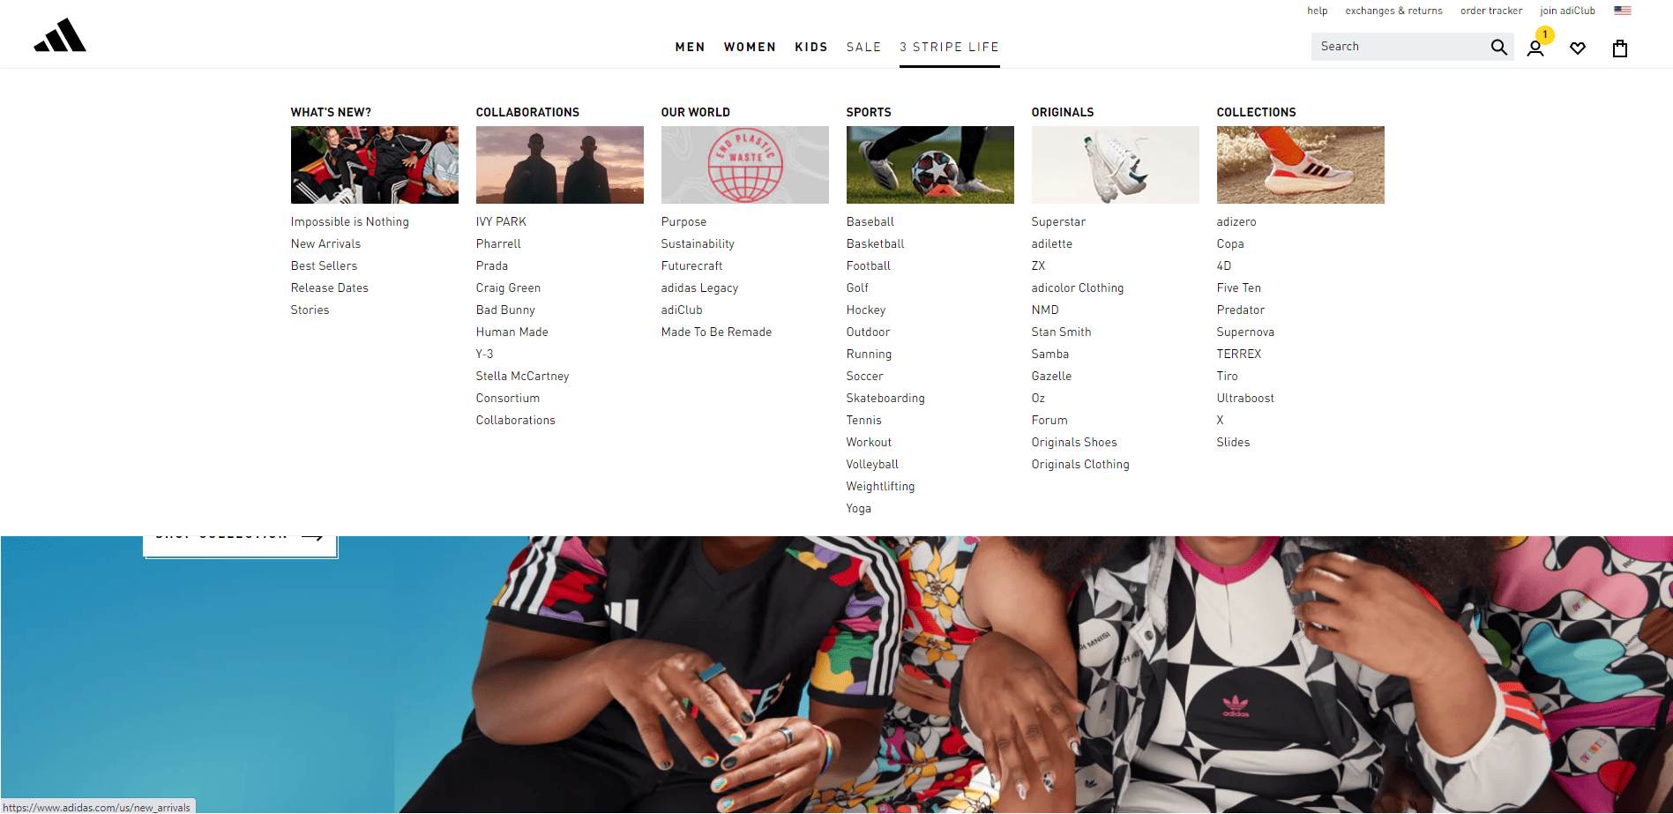
Task: Open the wishlist heart icon
Action: click(1578, 49)
